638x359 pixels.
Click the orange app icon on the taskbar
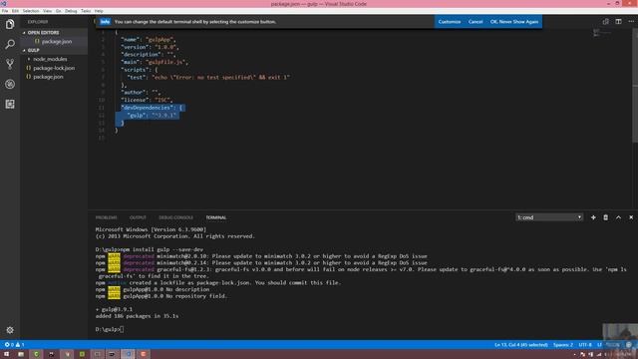144,354
